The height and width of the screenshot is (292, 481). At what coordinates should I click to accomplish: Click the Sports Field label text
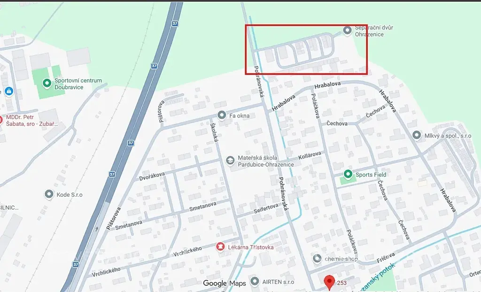tap(371, 175)
